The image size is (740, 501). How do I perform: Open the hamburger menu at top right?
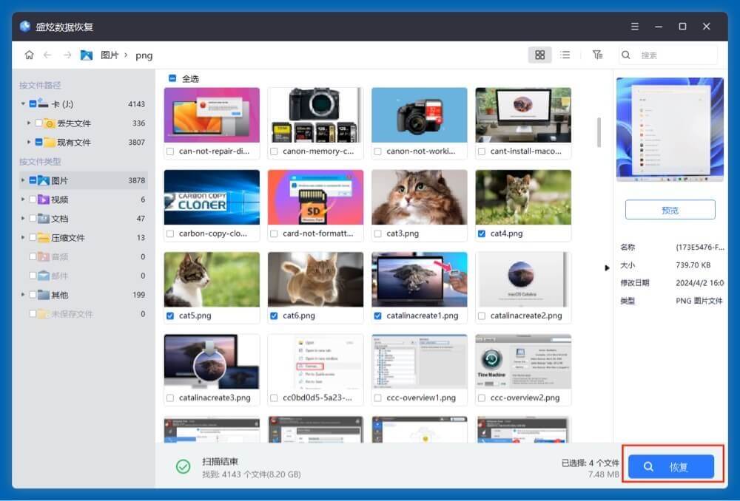coord(635,26)
